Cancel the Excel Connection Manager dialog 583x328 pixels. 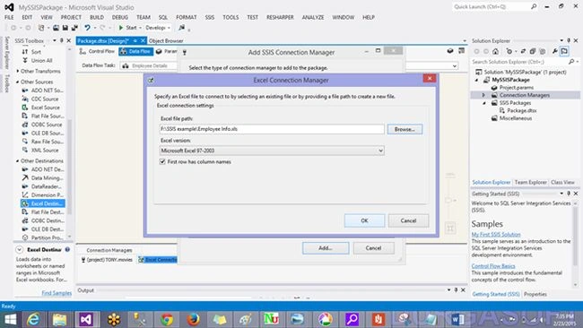(408, 220)
